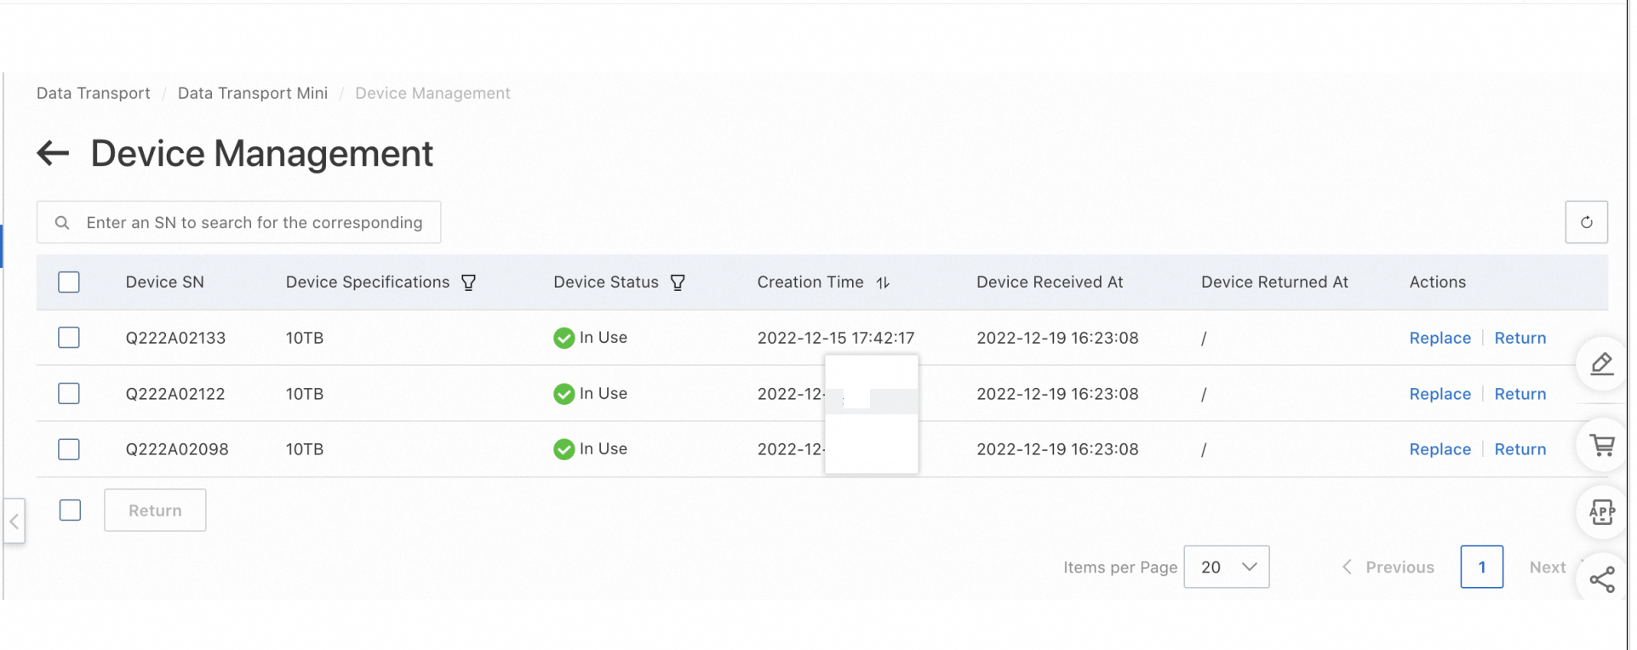
Task: Select the checkbox for device Q222A02098
Action: [69, 449]
